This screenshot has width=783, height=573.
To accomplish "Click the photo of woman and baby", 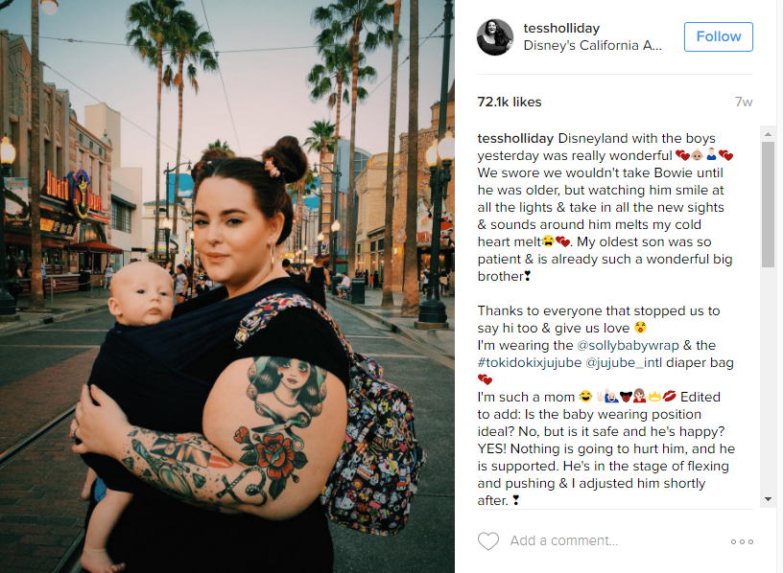I will tap(227, 286).
